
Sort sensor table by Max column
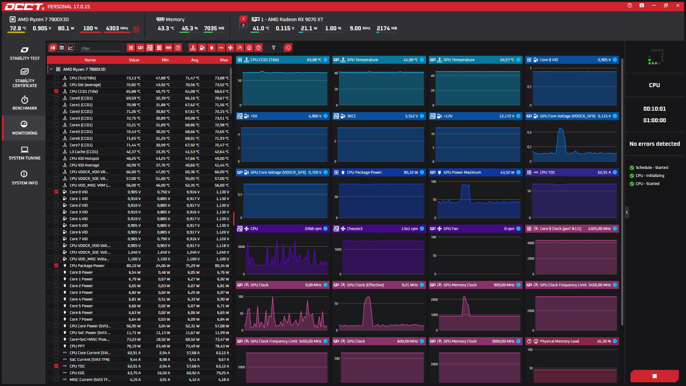coord(224,60)
